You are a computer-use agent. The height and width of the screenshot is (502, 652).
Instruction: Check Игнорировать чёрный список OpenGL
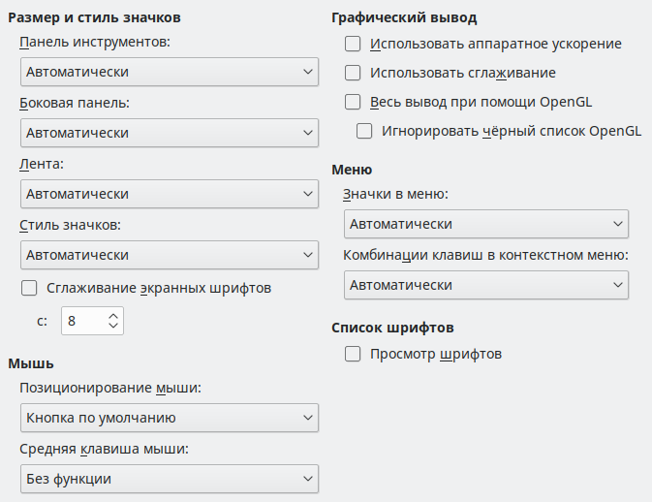point(364,131)
